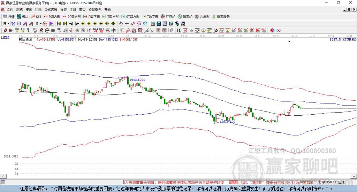
Task: Step left with black arrow icon
Action: point(71,24)
